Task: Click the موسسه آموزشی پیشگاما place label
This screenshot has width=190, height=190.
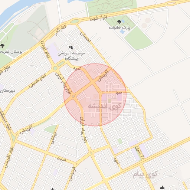Action: pyautogui.click(x=71, y=56)
